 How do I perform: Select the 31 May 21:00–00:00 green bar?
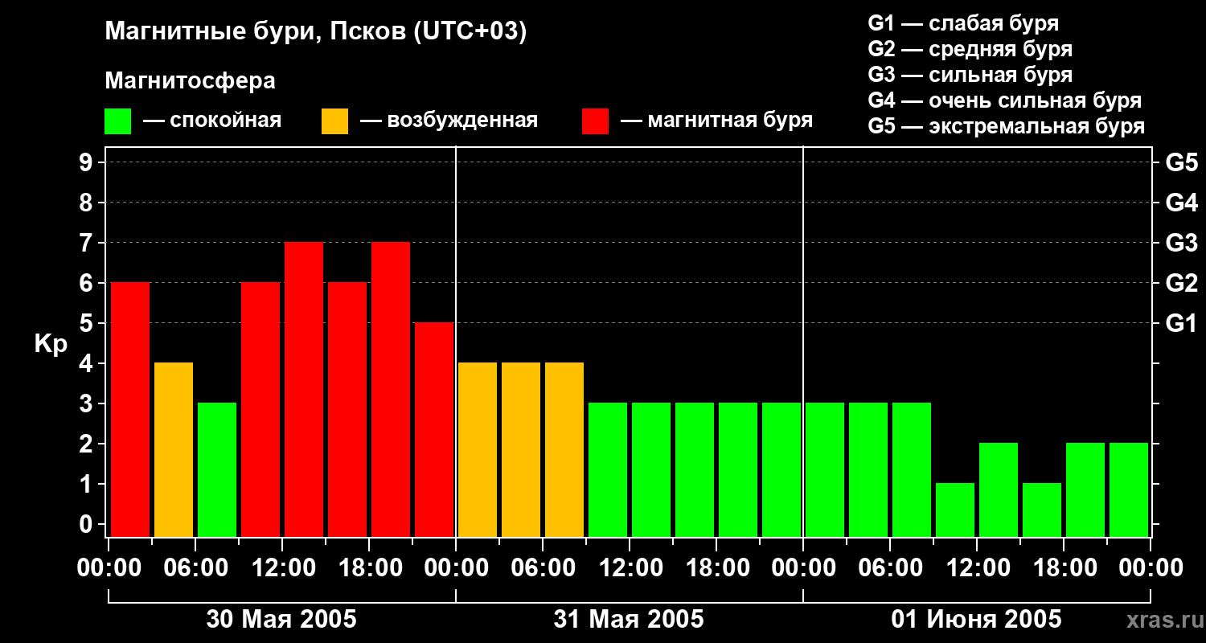(x=781, y=469)
